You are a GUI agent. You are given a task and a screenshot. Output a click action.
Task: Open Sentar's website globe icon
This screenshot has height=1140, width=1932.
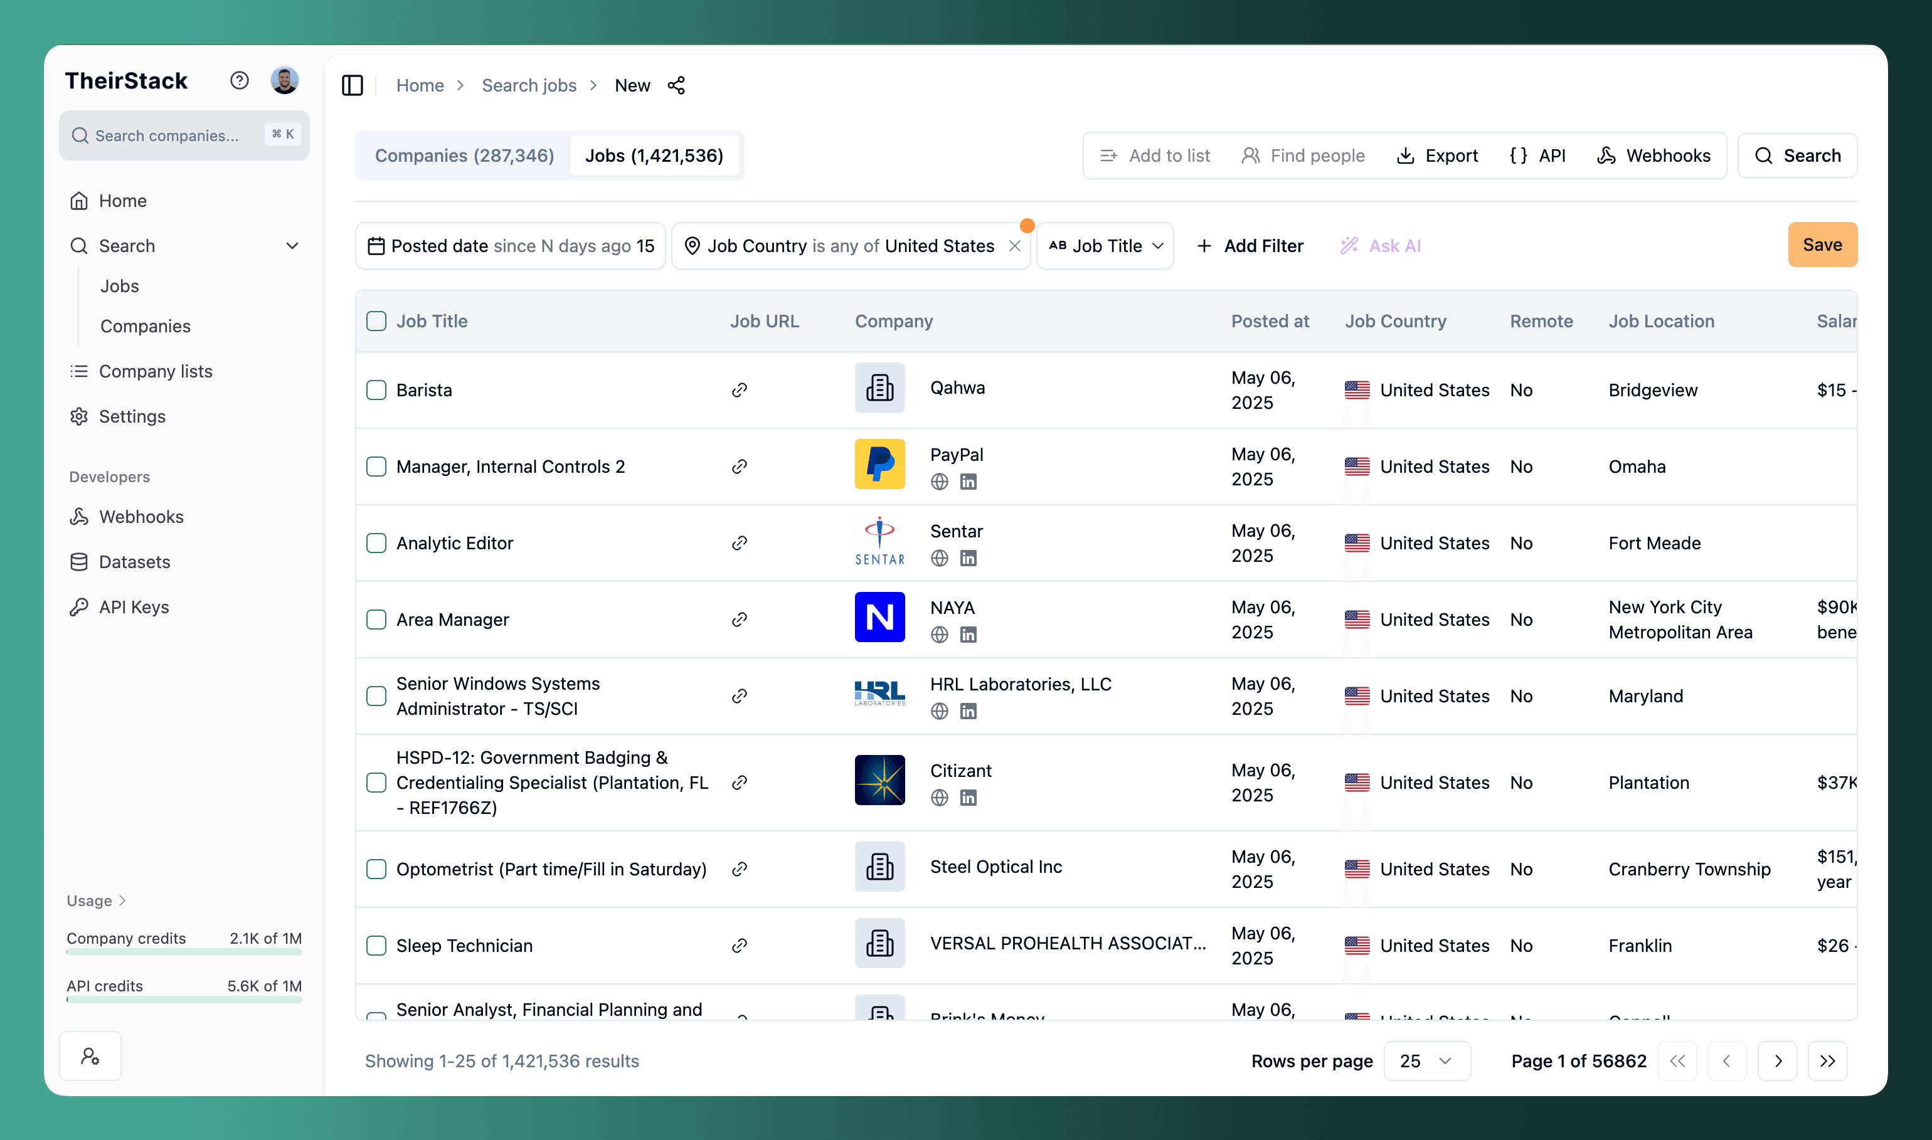coord(939,559)
